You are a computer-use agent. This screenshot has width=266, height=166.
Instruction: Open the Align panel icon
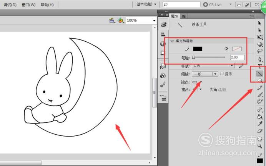163,34
